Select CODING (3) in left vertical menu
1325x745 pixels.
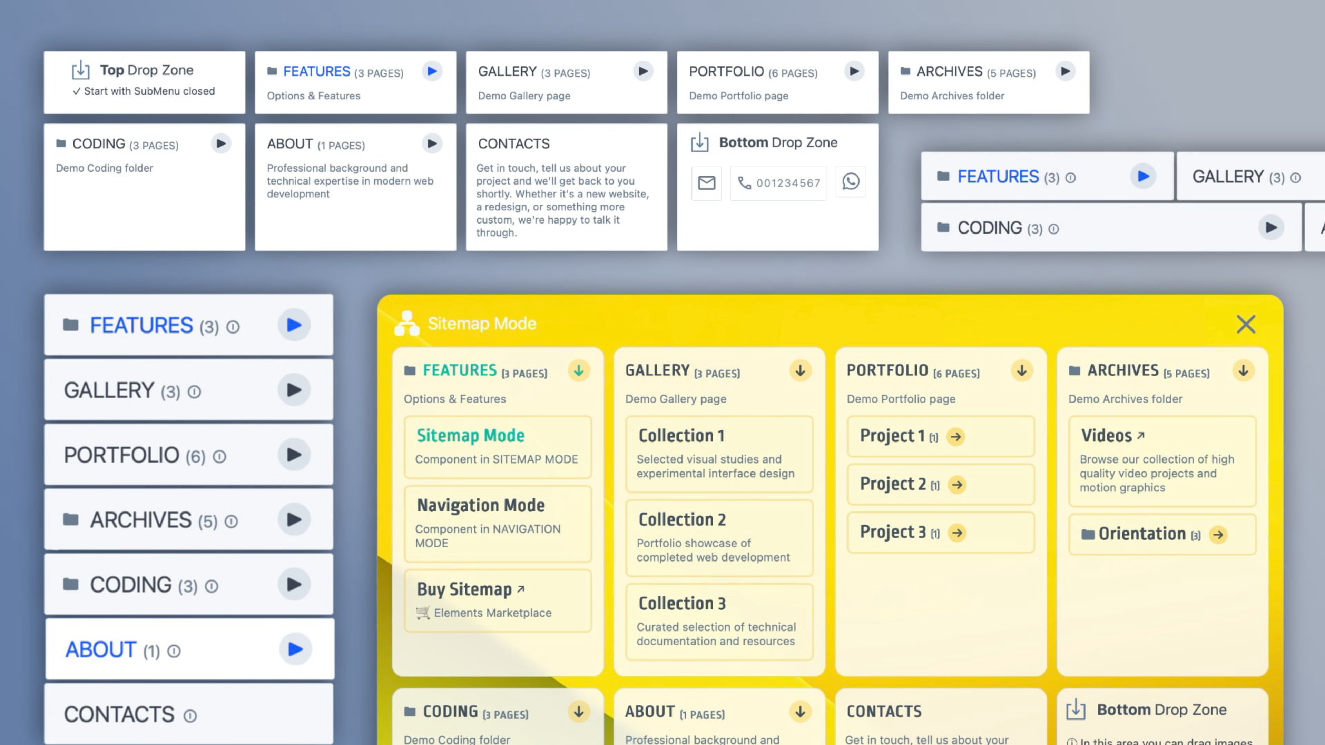189,585
